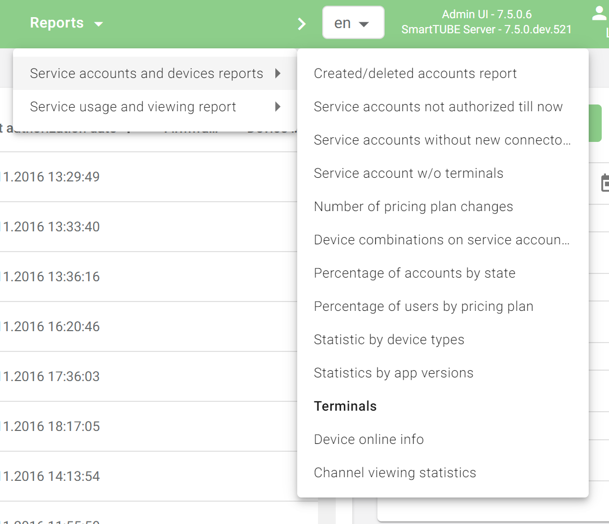Select Statistics by app versions
This screenshot has width=609, height=524.
pyautogui.click(x=443, y=373)
